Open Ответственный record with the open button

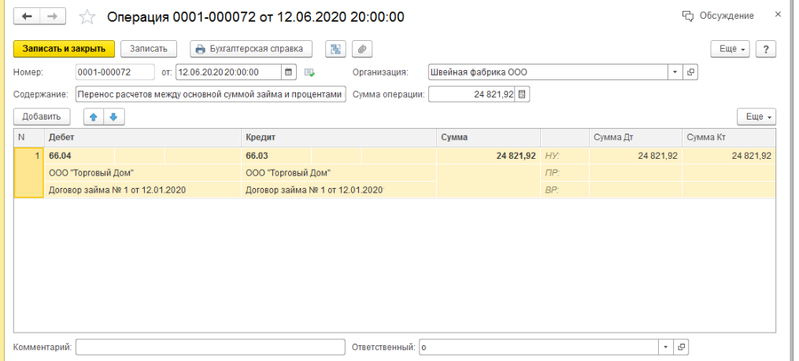tap(681, 348)
